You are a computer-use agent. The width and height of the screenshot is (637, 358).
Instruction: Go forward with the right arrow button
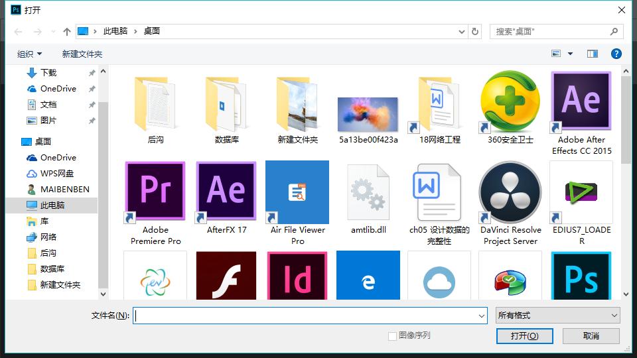(x=37, y=32)
